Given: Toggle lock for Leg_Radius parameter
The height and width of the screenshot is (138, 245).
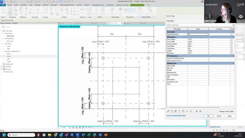Looking at the screenshot, I should click(231, 49).
